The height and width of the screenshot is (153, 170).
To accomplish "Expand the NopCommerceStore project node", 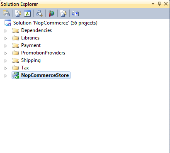I will point(5,76).
